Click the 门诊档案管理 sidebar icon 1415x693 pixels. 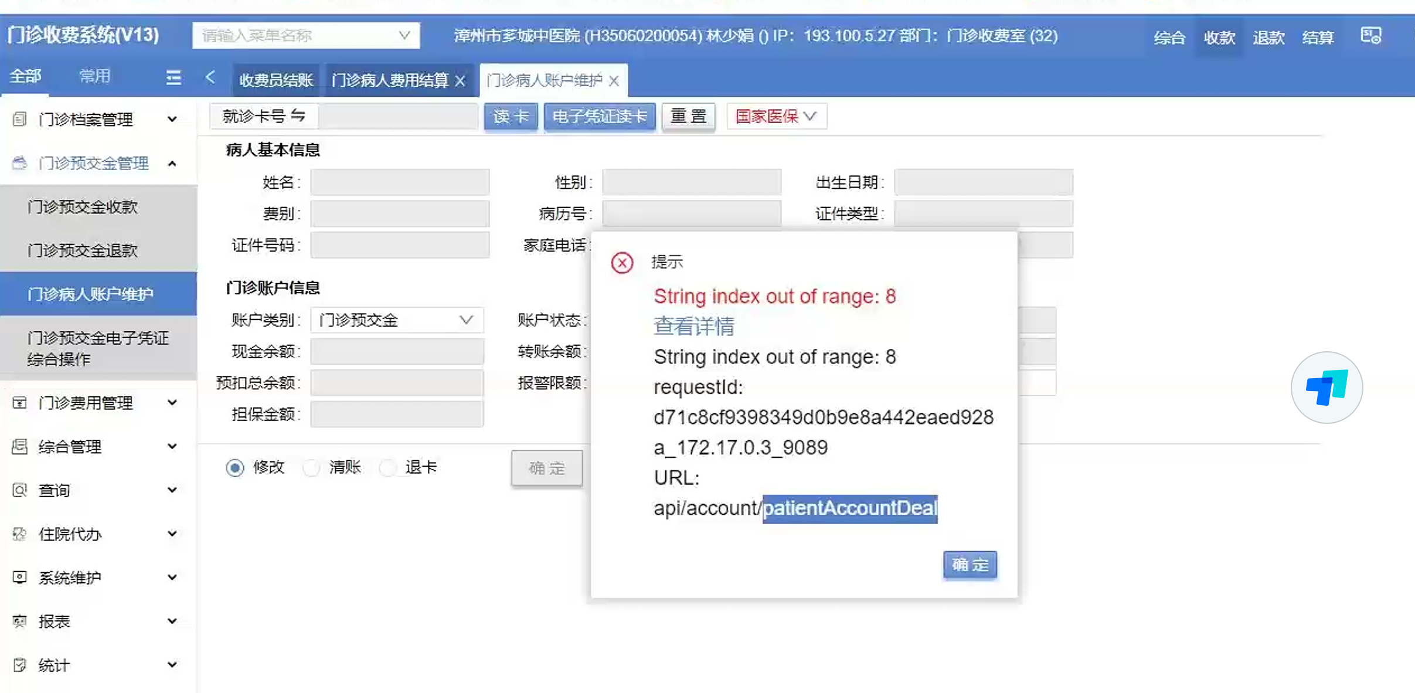pyautogui.click(x=19, y=120)
